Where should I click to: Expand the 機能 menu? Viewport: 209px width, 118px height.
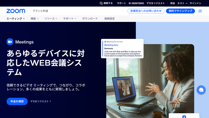[x=34, y=19]
